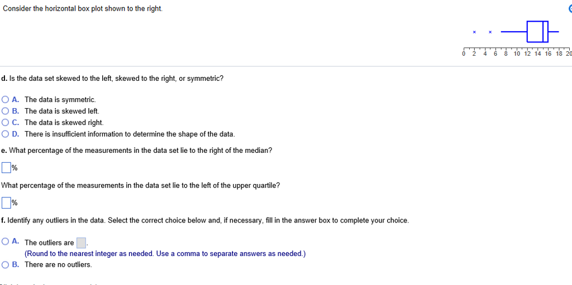The image size is (572, 285).
Task: Click the axis label 0 under the plot
Action: click(x=464, y=54)
